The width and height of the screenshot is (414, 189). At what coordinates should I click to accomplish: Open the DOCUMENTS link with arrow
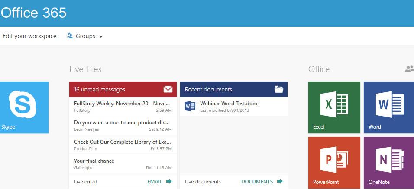pyautogui.click(x=262, y=181)
